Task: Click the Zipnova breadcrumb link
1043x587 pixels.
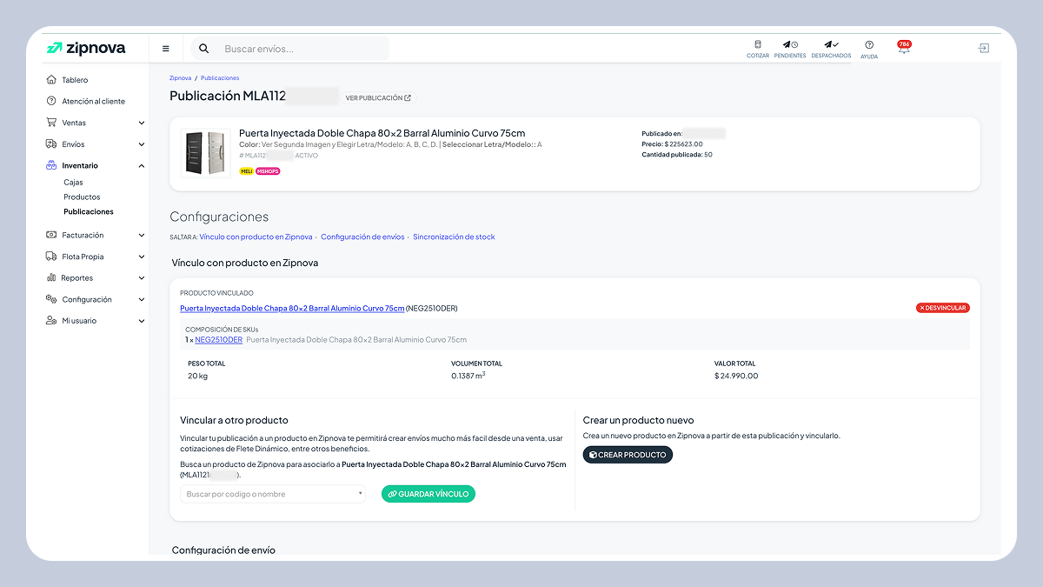Action: click(x=180, y=78)
